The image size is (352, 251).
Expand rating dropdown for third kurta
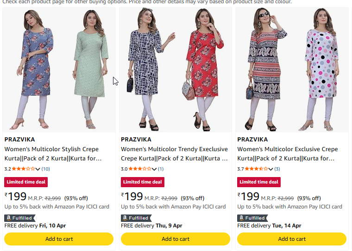point(271,169)
